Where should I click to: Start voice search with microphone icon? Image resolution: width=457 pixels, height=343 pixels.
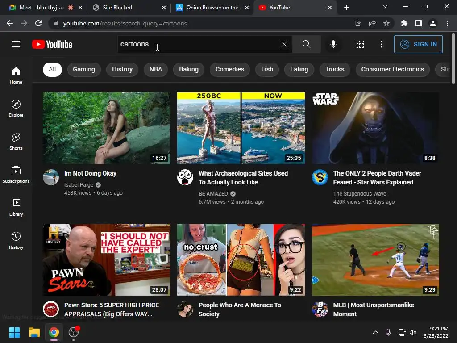coord(333,44)
